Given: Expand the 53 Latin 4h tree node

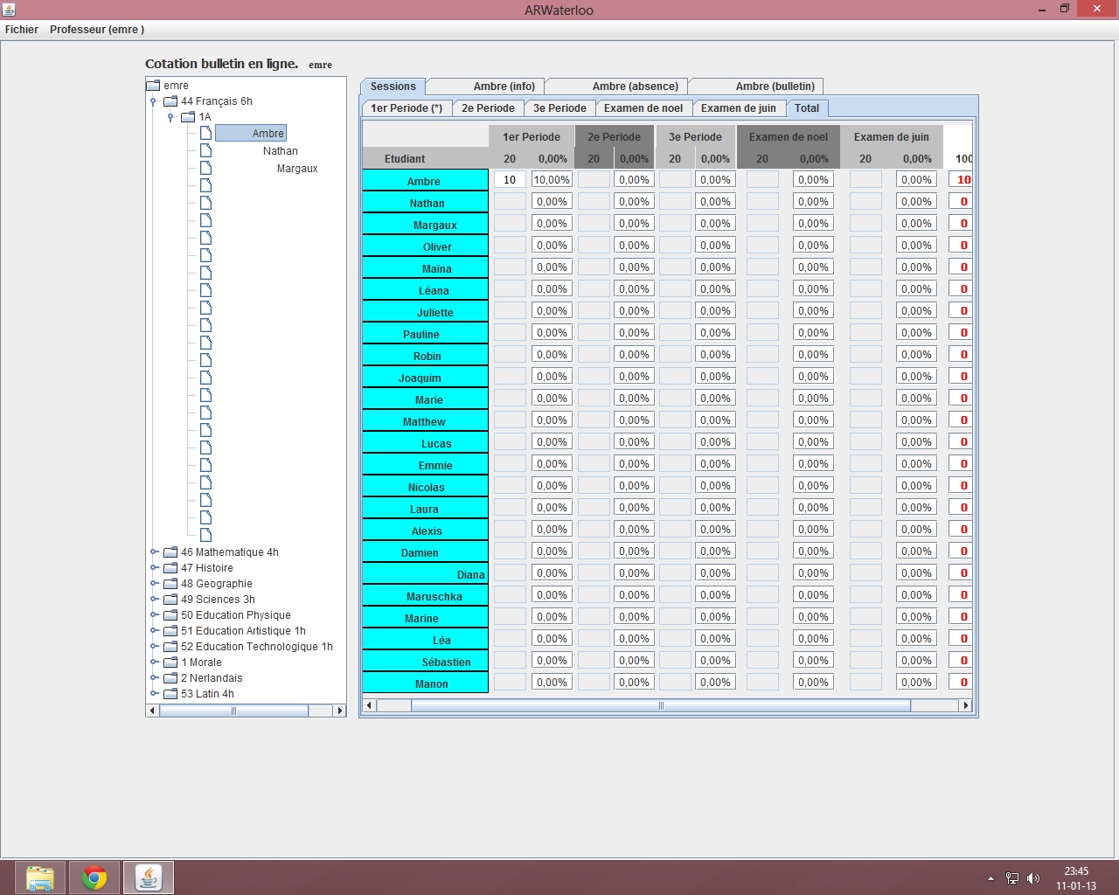Looking at the screenshot, I should tap(154, 694).
